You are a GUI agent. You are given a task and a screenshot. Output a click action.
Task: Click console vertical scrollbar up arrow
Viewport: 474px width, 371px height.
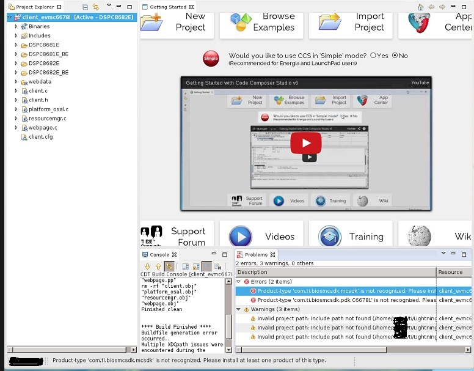pos(229,281)
